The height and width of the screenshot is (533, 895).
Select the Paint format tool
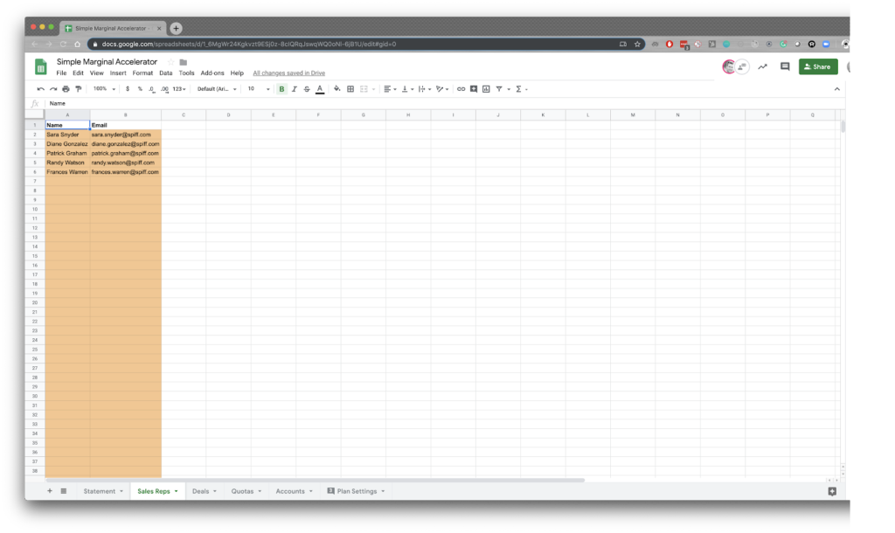(x=77, y=88)
